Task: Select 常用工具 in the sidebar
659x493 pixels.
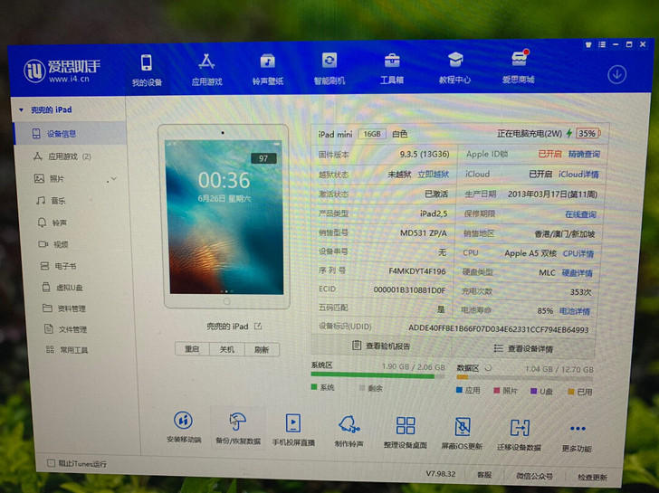Action: tap(67, 350)
